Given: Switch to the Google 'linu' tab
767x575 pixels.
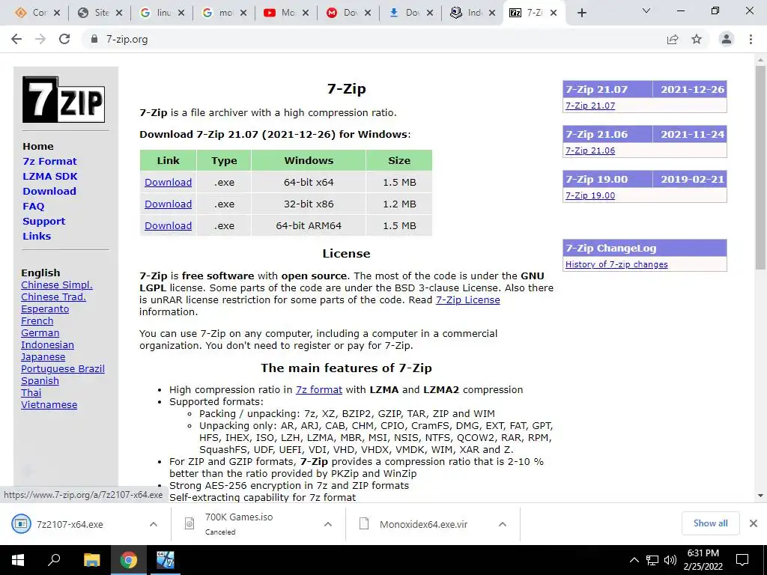Looking at the screenshot, I should click(x=162, y=13).
